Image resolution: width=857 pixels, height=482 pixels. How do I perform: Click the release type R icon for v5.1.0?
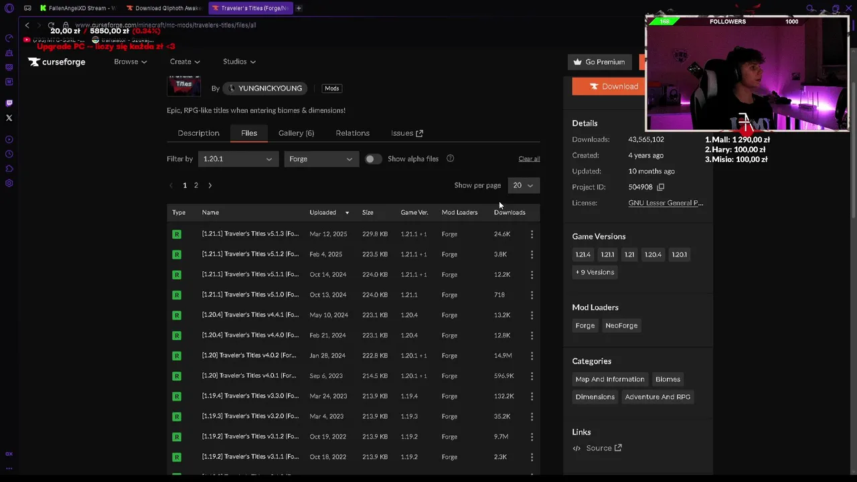point(177,295)
